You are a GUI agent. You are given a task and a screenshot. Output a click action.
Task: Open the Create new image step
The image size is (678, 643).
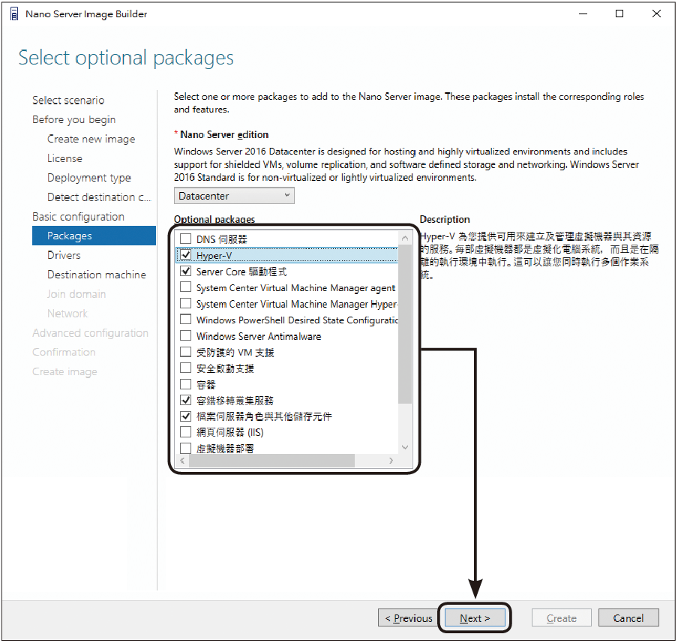[91, 139]
